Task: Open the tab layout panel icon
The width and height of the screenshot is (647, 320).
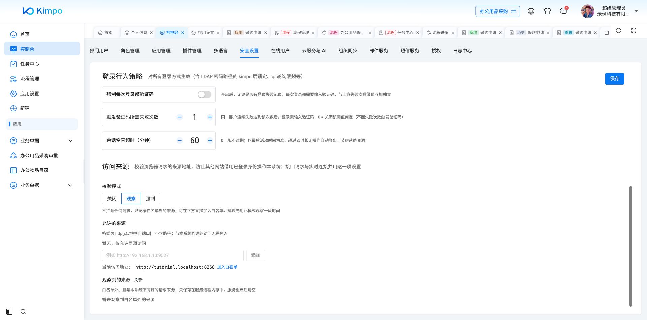Action: coord(607,33)
